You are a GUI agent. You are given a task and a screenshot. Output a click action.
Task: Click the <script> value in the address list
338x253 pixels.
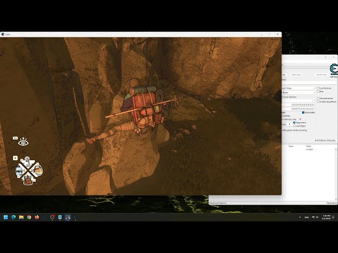coord(309,149)
